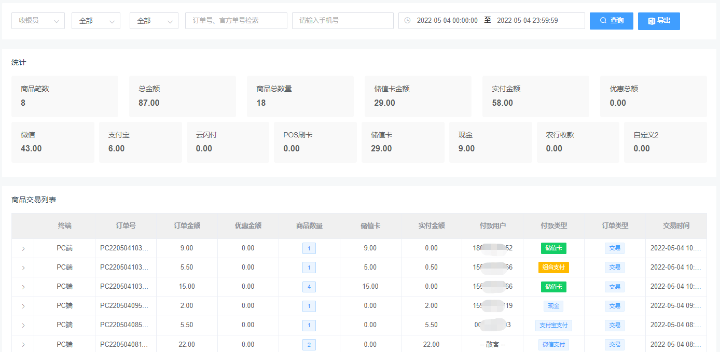Click the 查询 search button
Screen dimensions: 720x352
coord(612,21)
